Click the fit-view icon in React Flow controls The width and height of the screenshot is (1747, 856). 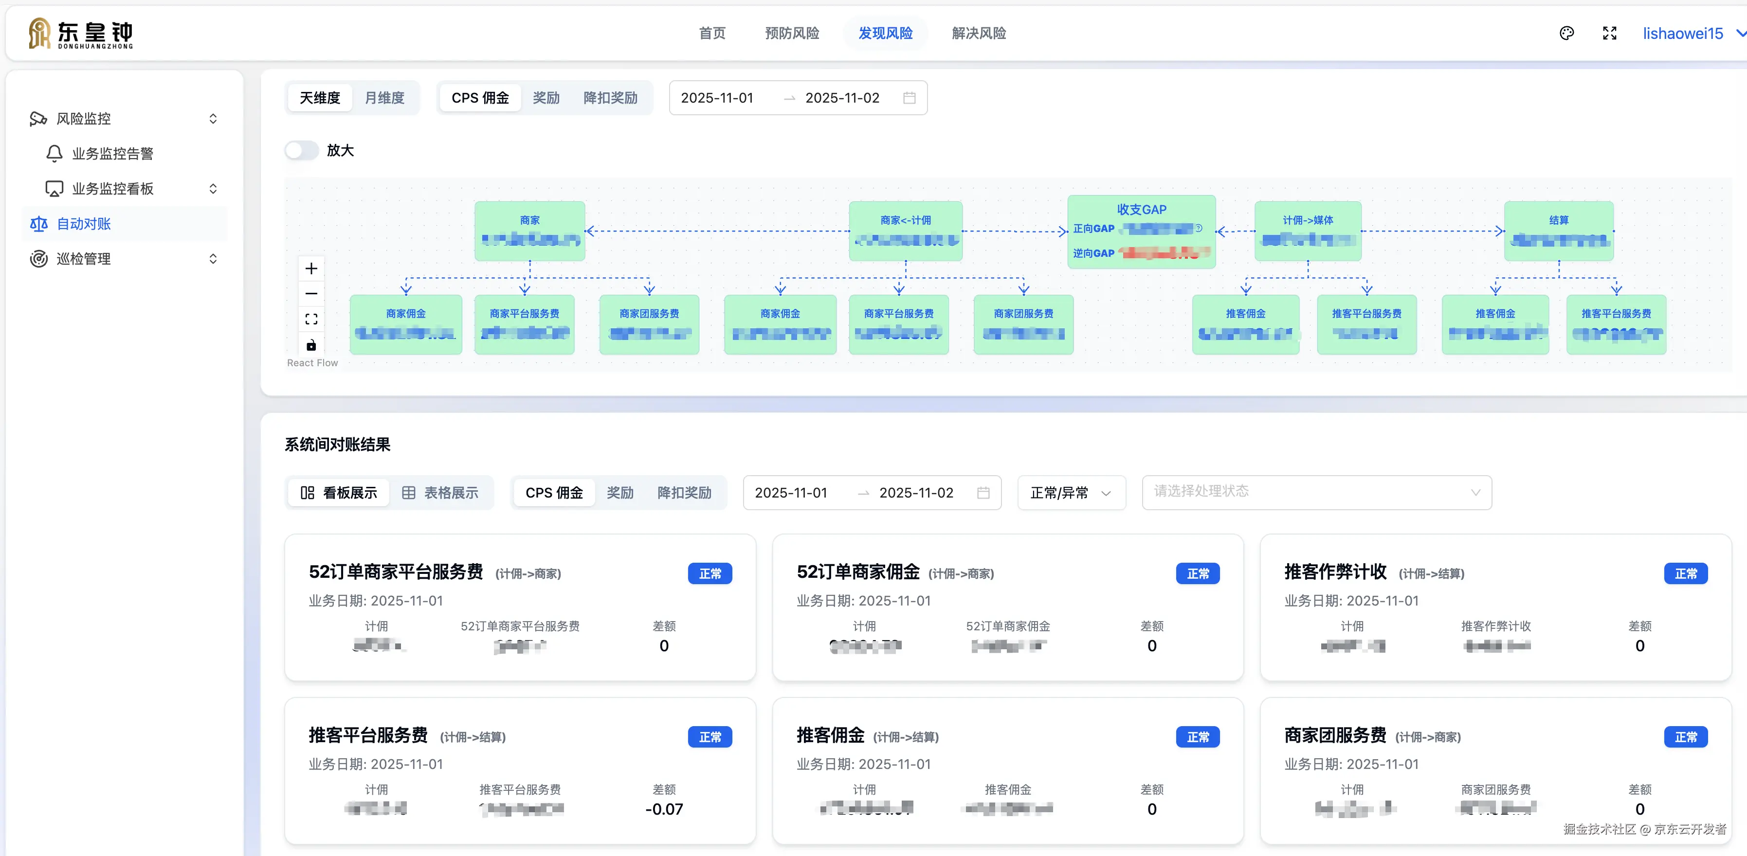311,319
